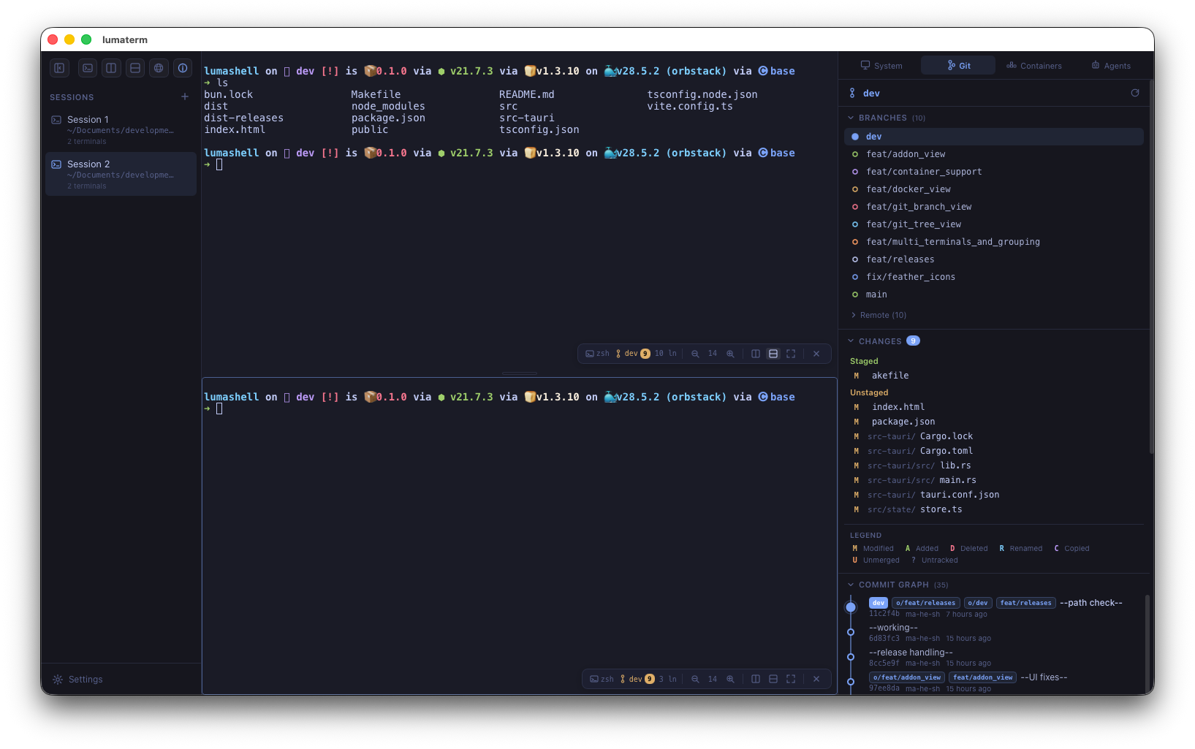Collapse the sessions sidebar
The image size is (1195, 749).
[59, 67]
